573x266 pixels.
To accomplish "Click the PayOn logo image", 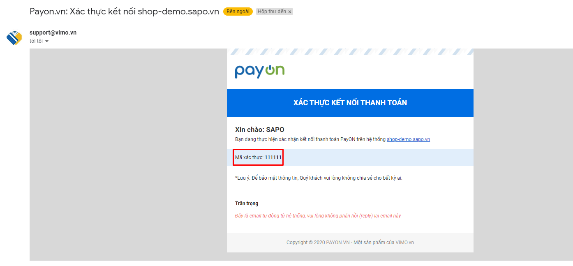I will pos(260,71).
